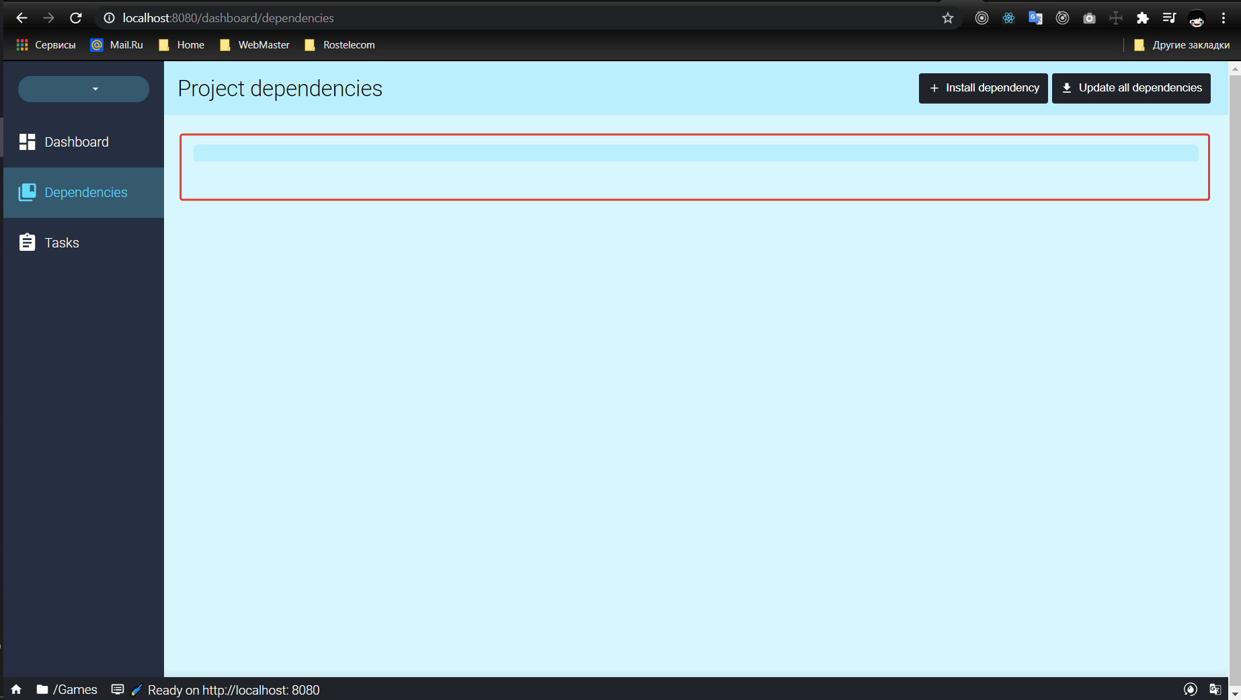The image size is (1241, 700).
Task: Open the log console icon in status bar
Action: pos(118,689)
